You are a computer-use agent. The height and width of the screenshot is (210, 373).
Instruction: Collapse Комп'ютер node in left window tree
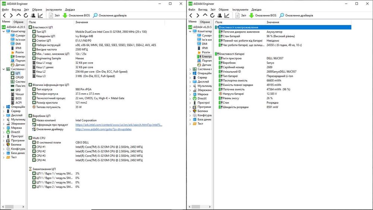click(4, 31)
